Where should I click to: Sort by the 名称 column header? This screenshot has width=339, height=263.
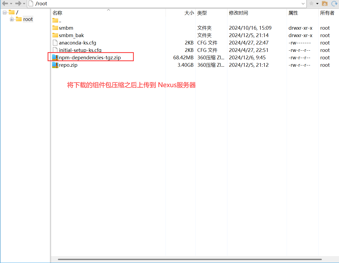coord(57,13)
